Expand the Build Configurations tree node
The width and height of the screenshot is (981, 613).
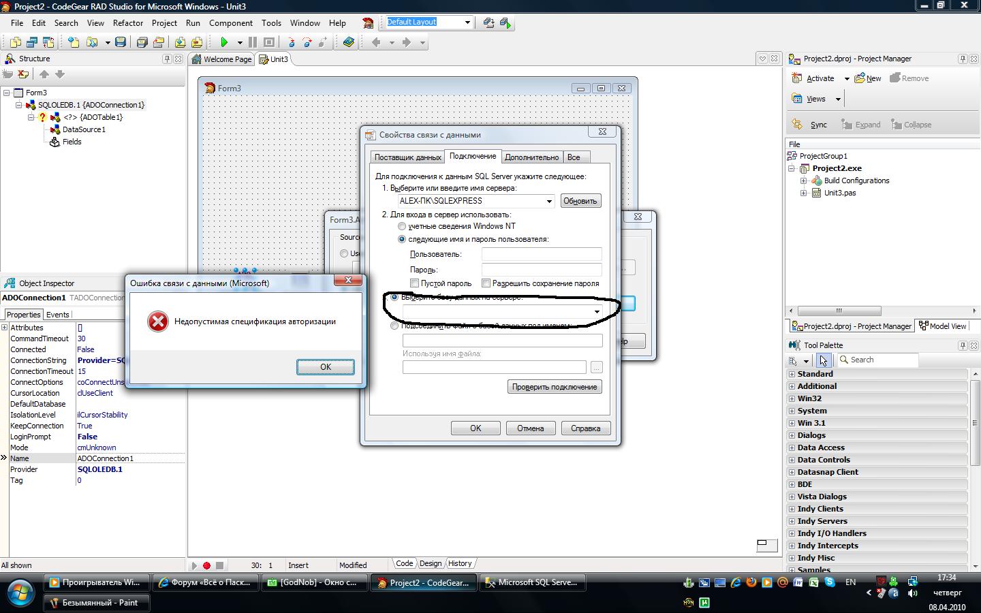[804, 180]
